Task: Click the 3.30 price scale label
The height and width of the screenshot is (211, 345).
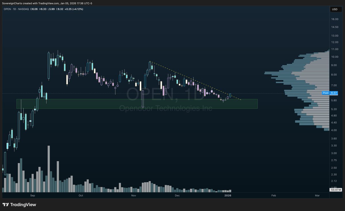Action: 334,146
